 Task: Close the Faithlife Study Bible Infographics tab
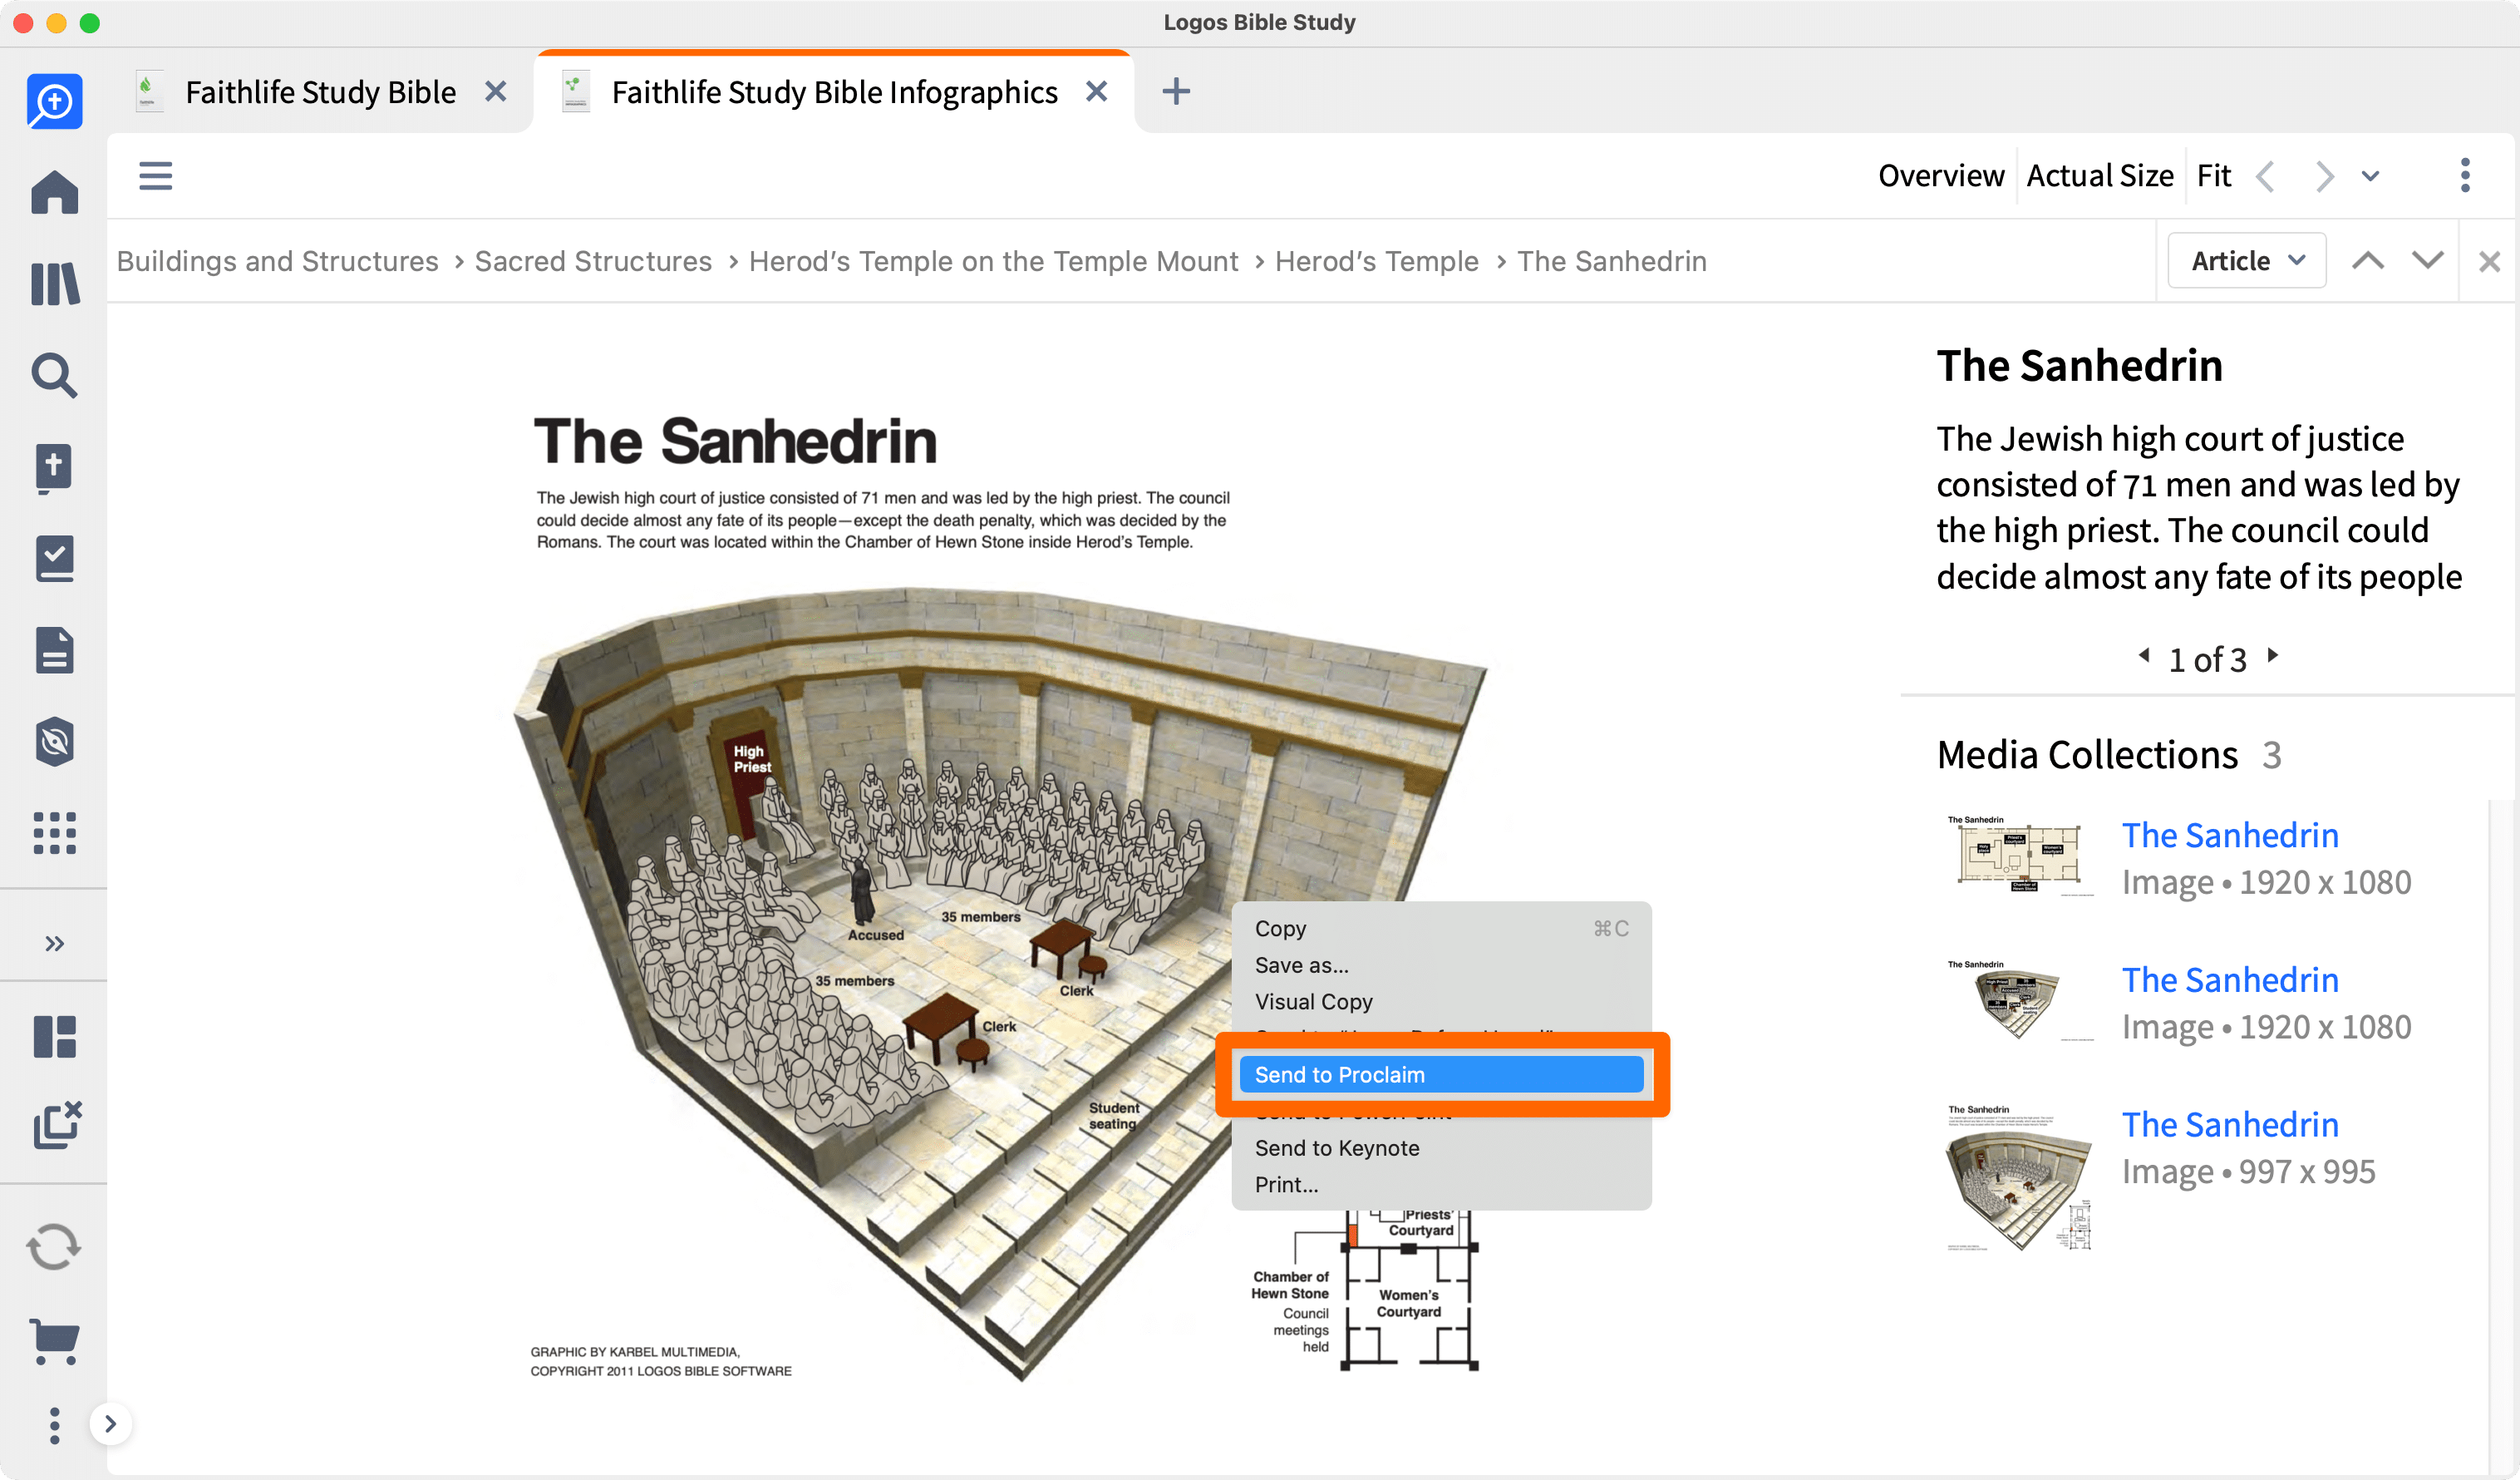click(x=1097, y=91)
